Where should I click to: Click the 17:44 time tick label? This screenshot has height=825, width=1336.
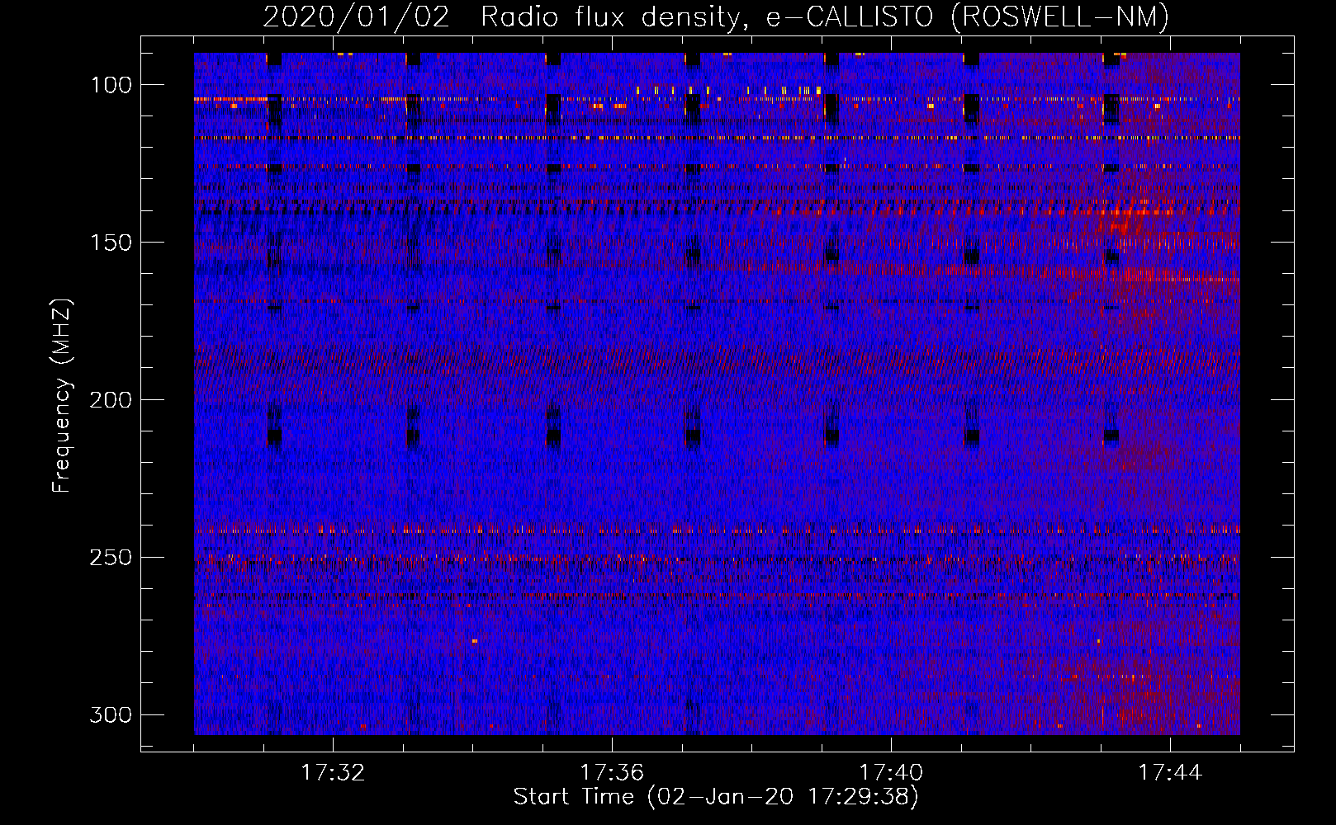coord(1170,773)
